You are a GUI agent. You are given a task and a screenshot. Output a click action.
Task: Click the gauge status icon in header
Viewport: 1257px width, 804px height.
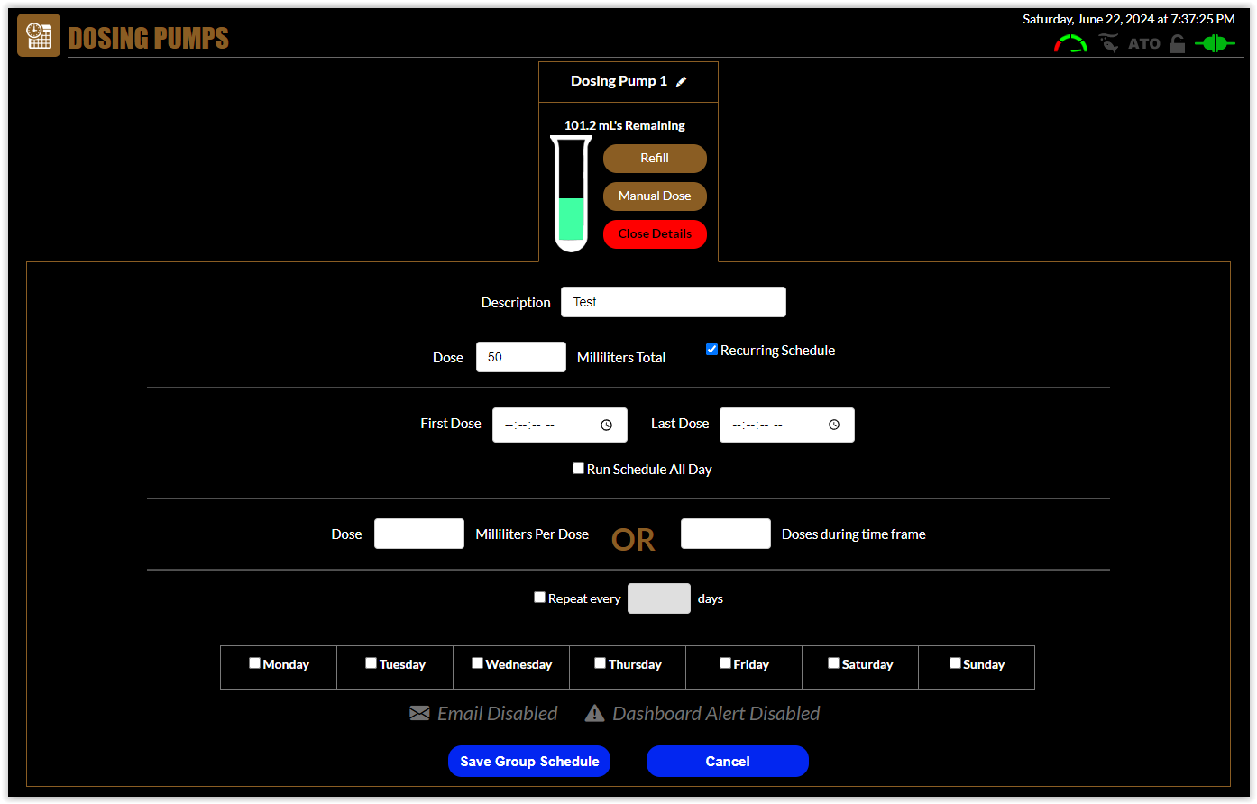(x=1070, y=43)
